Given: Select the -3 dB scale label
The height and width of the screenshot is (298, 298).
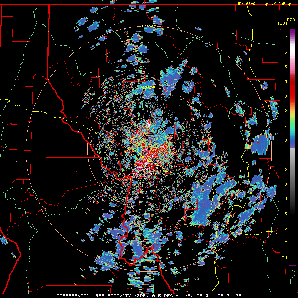Looking at the screenshot, I should [284, 184].
